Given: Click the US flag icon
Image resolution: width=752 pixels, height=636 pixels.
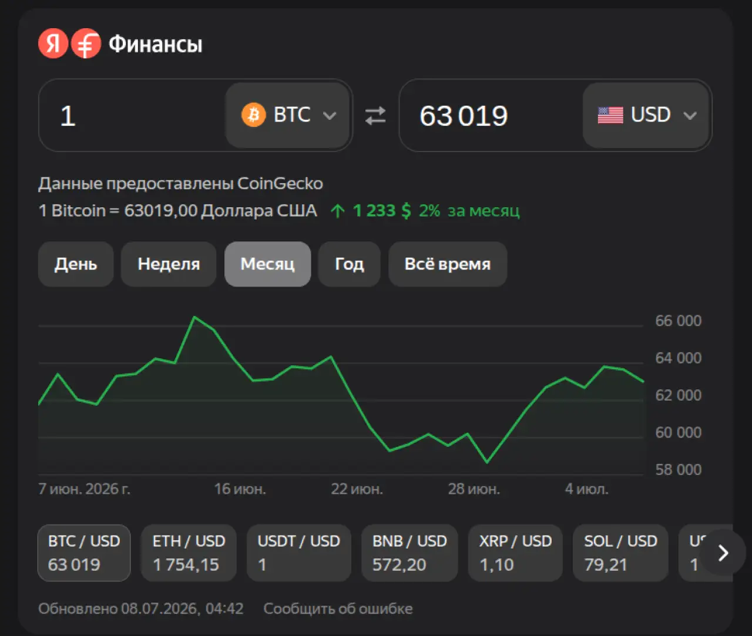Looking at the screenshot, I should point(610,115).
